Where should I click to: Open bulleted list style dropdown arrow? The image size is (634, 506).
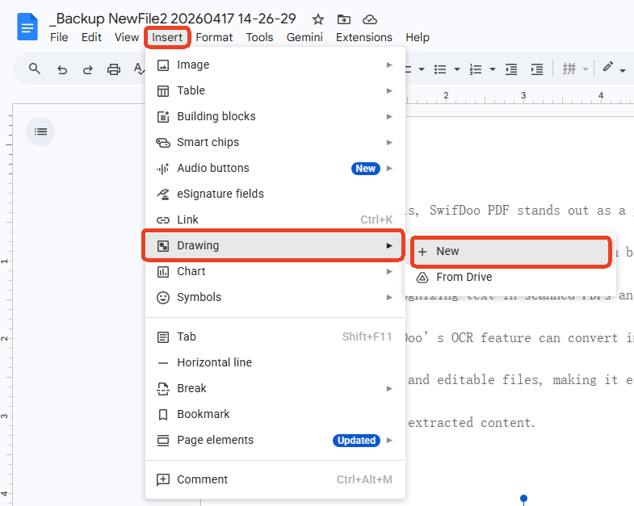(457, 69)
